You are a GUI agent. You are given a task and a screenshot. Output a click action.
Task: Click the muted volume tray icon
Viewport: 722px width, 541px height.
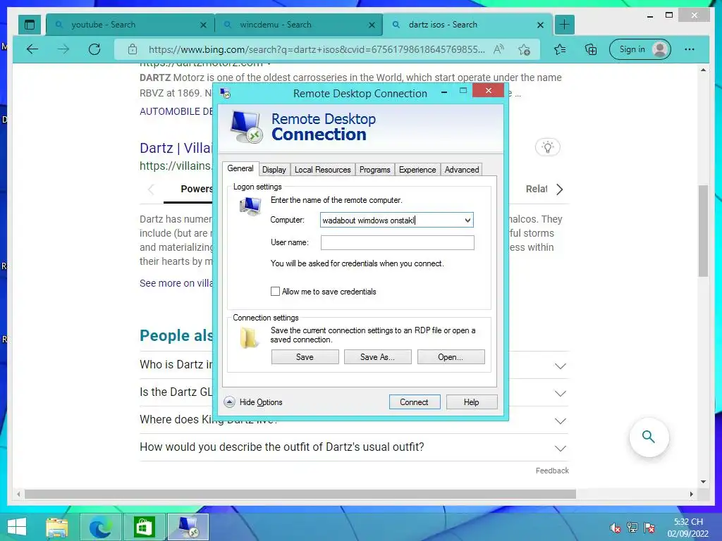[615, 528]
